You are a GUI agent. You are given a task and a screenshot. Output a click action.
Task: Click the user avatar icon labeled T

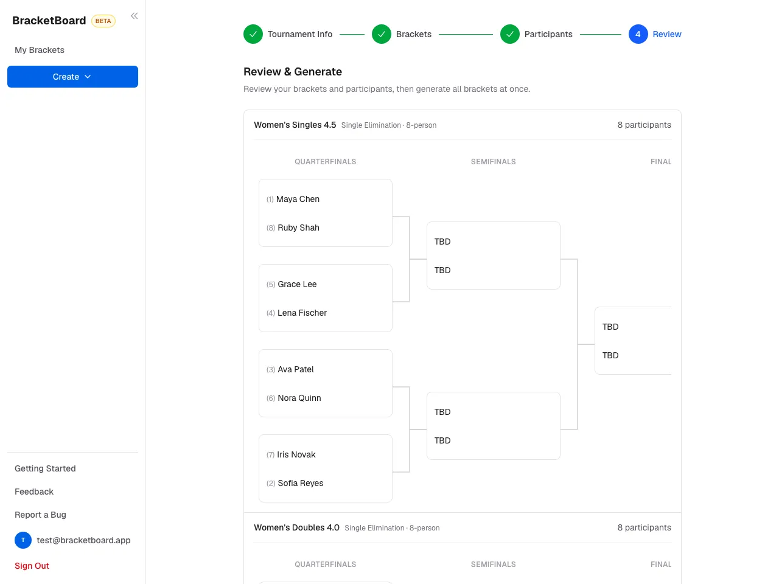pyautogui.click(x=23, y=540)
